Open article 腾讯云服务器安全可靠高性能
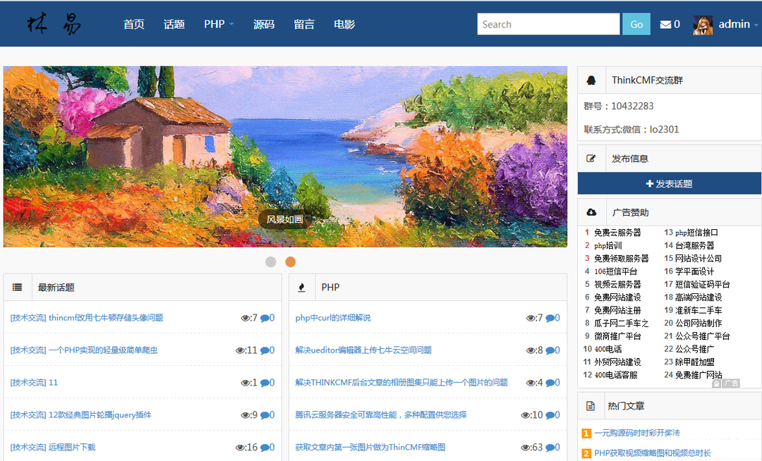 [381, 415]
